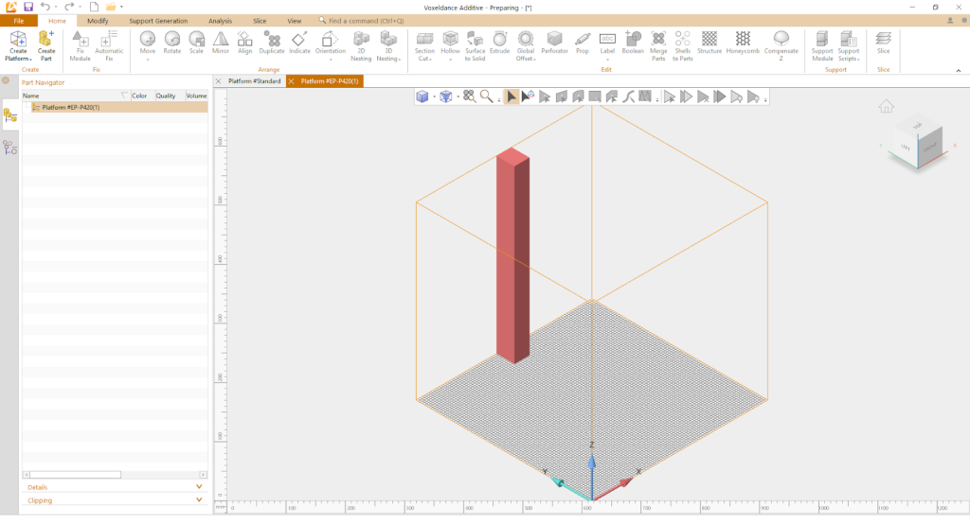
Task: Toggle the arrow selection mode in viewport toolbar
Action: [512, 96]
